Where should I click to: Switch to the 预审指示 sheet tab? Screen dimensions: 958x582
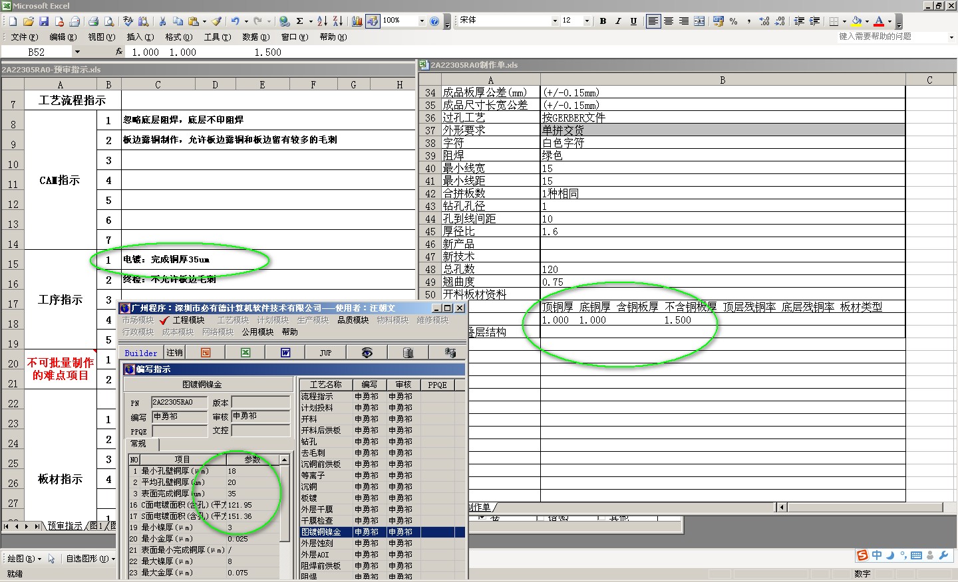pos(65,526)
